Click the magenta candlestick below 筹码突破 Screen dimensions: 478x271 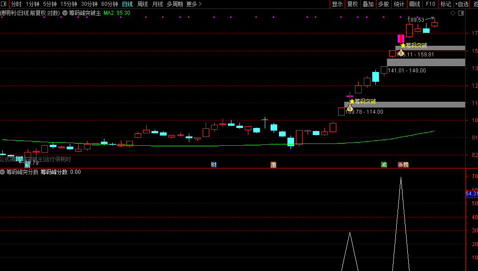pos(401,39)
